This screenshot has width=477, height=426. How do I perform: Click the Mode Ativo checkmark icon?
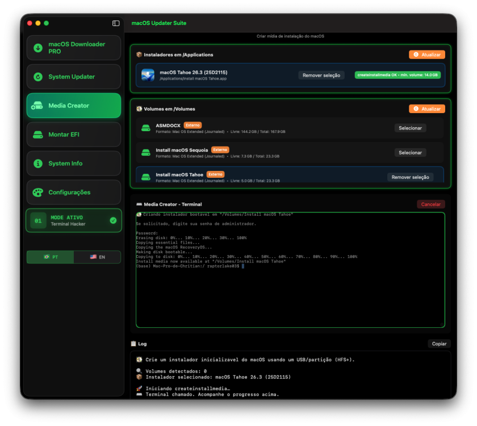[113, 220]
